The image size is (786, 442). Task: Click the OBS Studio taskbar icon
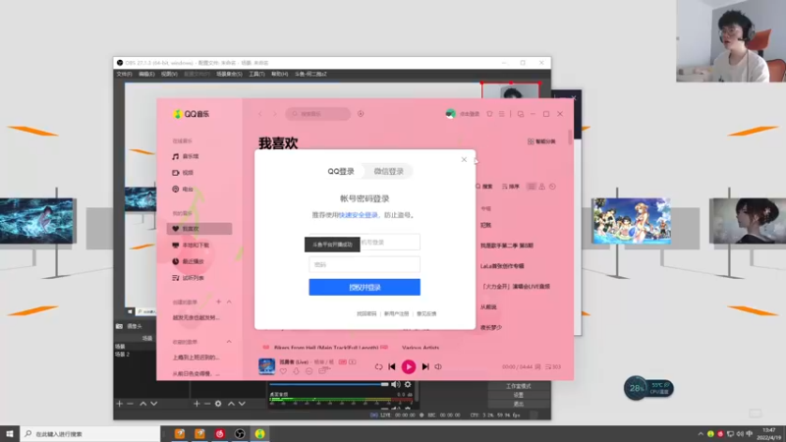pyautogui.click(x=240, y=433)
